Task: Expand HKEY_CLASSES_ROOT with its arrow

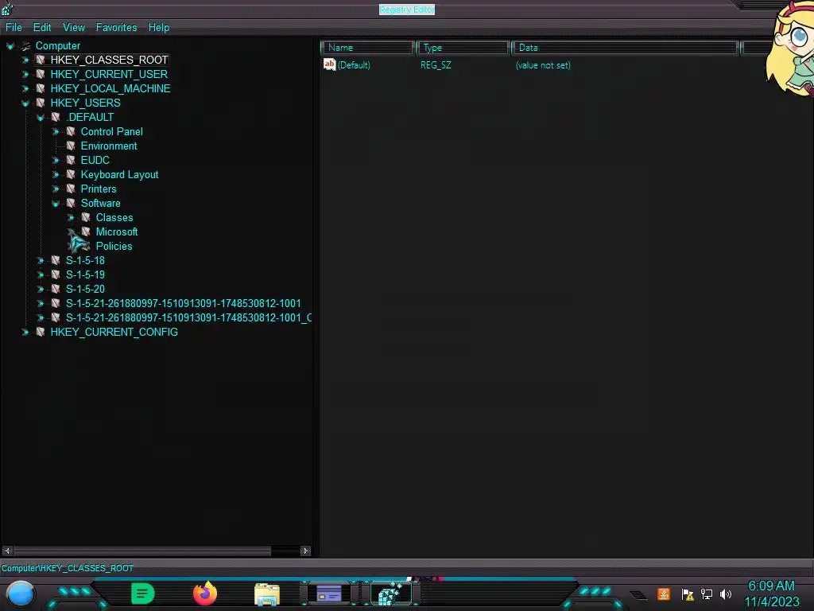Action: (x=25, y=60)
